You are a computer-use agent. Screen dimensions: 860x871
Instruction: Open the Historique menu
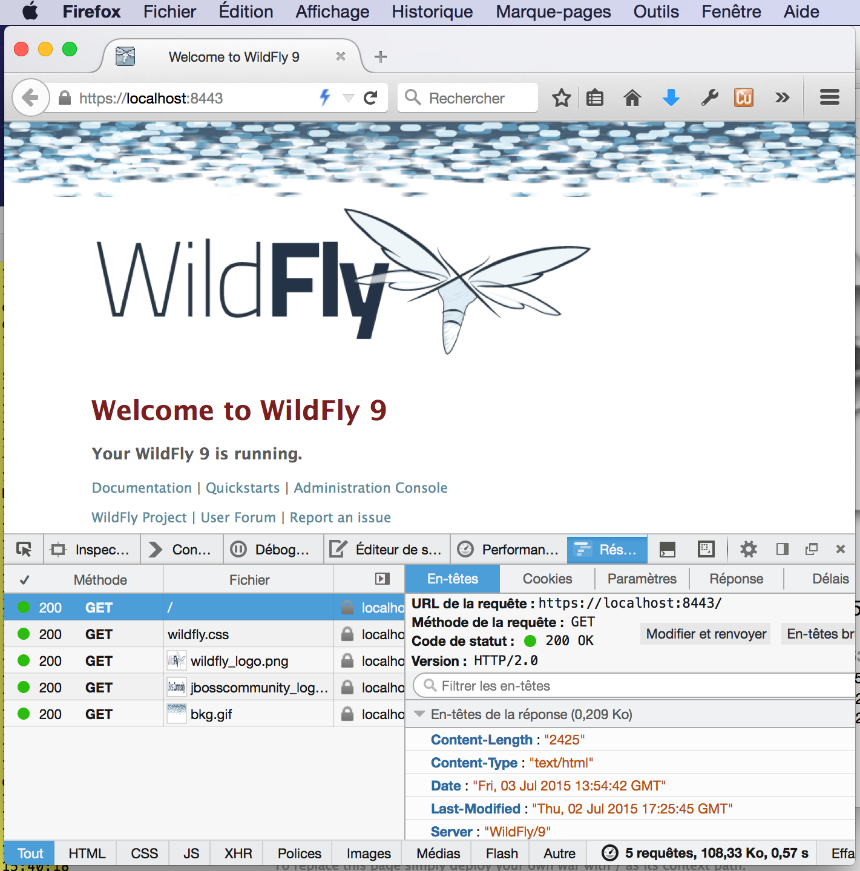point(432,12)
